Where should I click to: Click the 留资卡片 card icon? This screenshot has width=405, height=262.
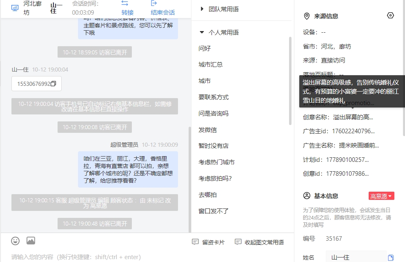(x=195, y=242)
